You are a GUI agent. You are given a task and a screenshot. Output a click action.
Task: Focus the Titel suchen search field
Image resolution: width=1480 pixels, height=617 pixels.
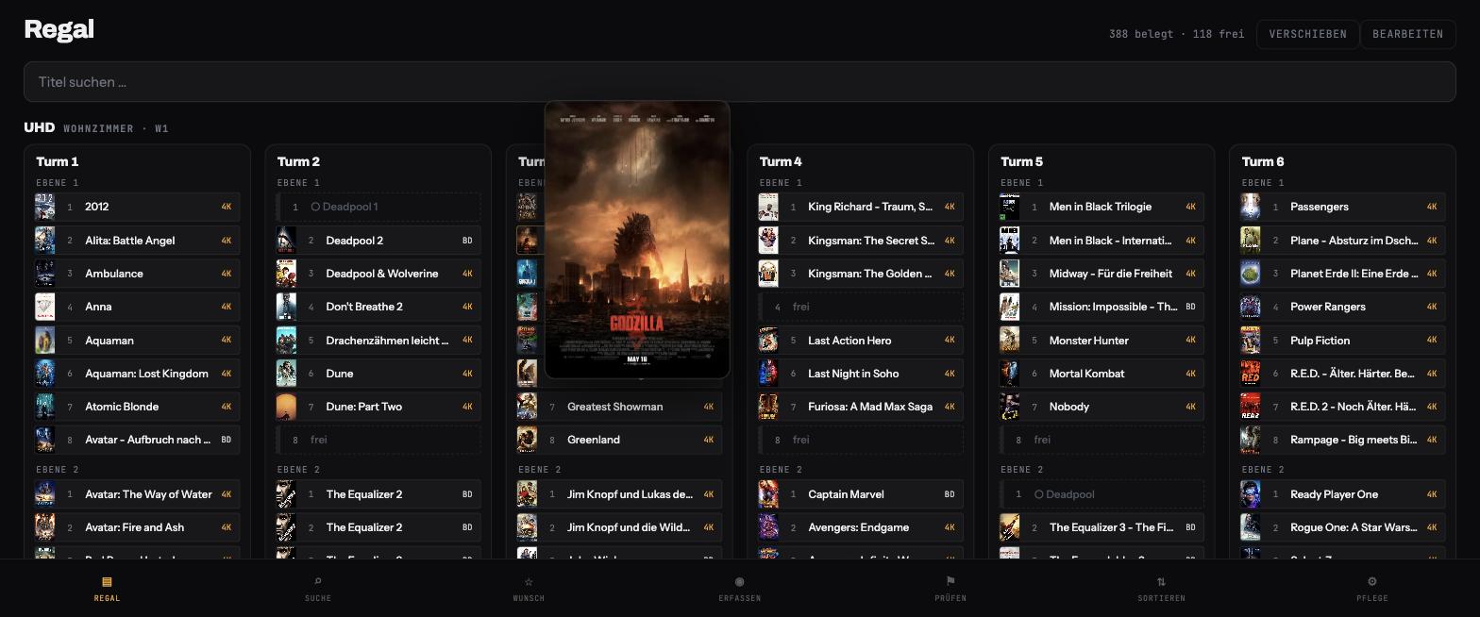click(739, 82)
